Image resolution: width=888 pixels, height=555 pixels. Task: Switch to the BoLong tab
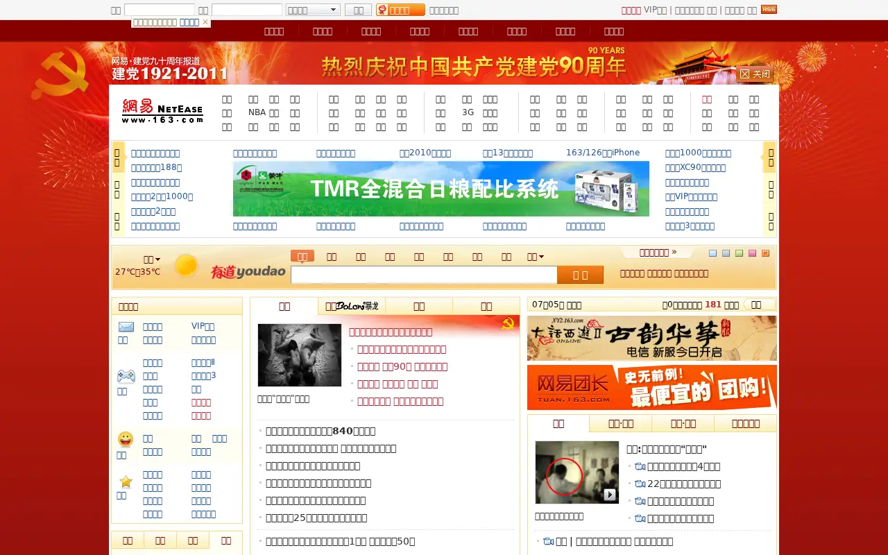[x=352, y=306]
